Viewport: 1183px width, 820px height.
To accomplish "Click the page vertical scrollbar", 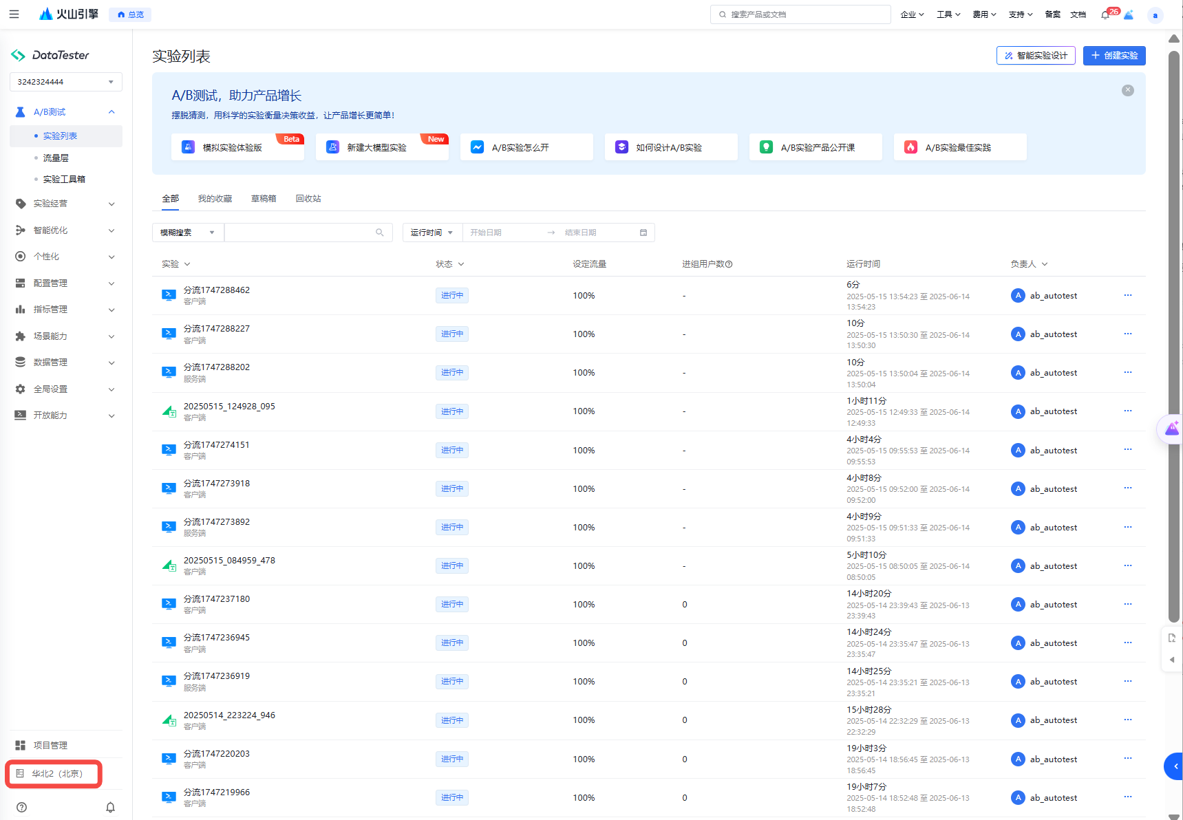I will point(1174,337).
